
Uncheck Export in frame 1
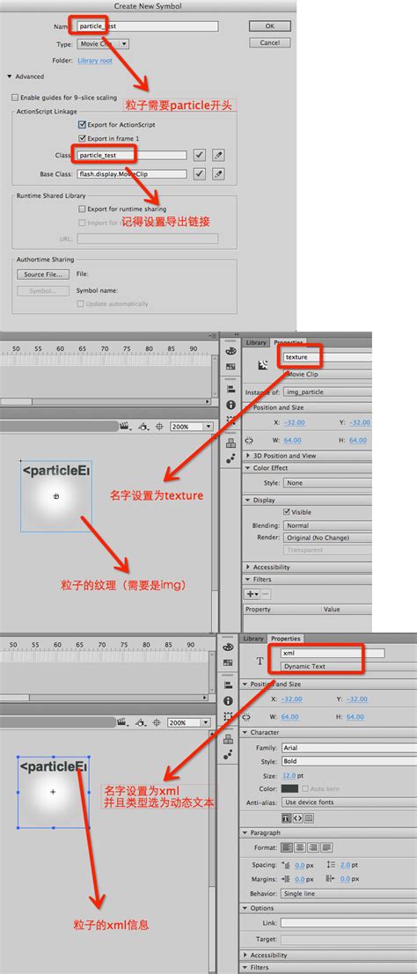click(82, 138)
